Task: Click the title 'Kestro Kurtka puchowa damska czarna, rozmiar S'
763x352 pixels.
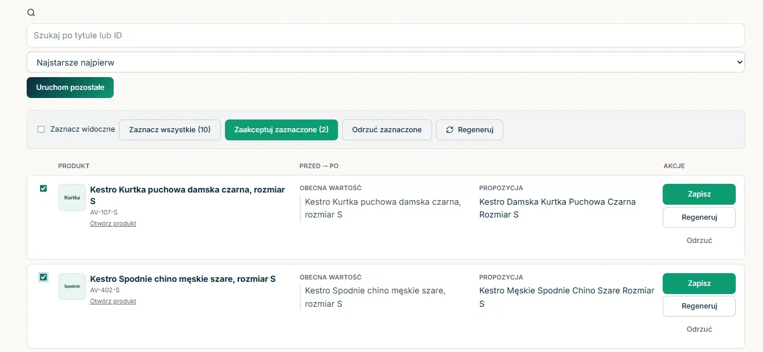Action: [188, 195]
